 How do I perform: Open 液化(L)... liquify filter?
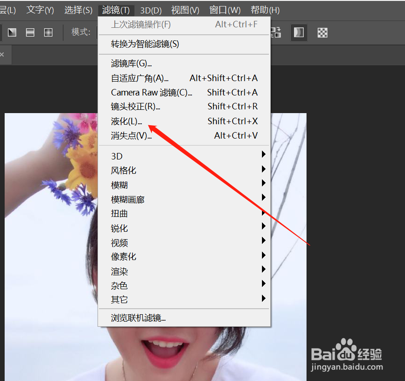point(184,121)
